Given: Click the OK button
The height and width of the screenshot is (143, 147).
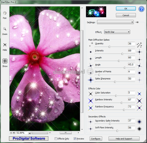Looking at the screenshot, I should [x=126, y=9].
